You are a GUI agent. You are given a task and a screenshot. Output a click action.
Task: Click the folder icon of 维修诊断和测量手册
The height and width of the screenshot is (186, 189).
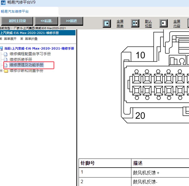point(6,71)
